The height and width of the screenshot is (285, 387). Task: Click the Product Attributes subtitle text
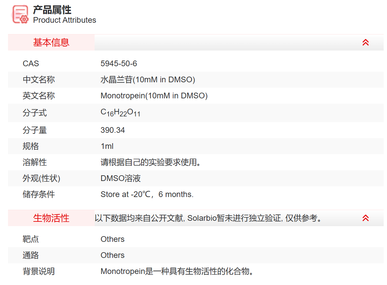pyautogui.click(x=64, y=20)
